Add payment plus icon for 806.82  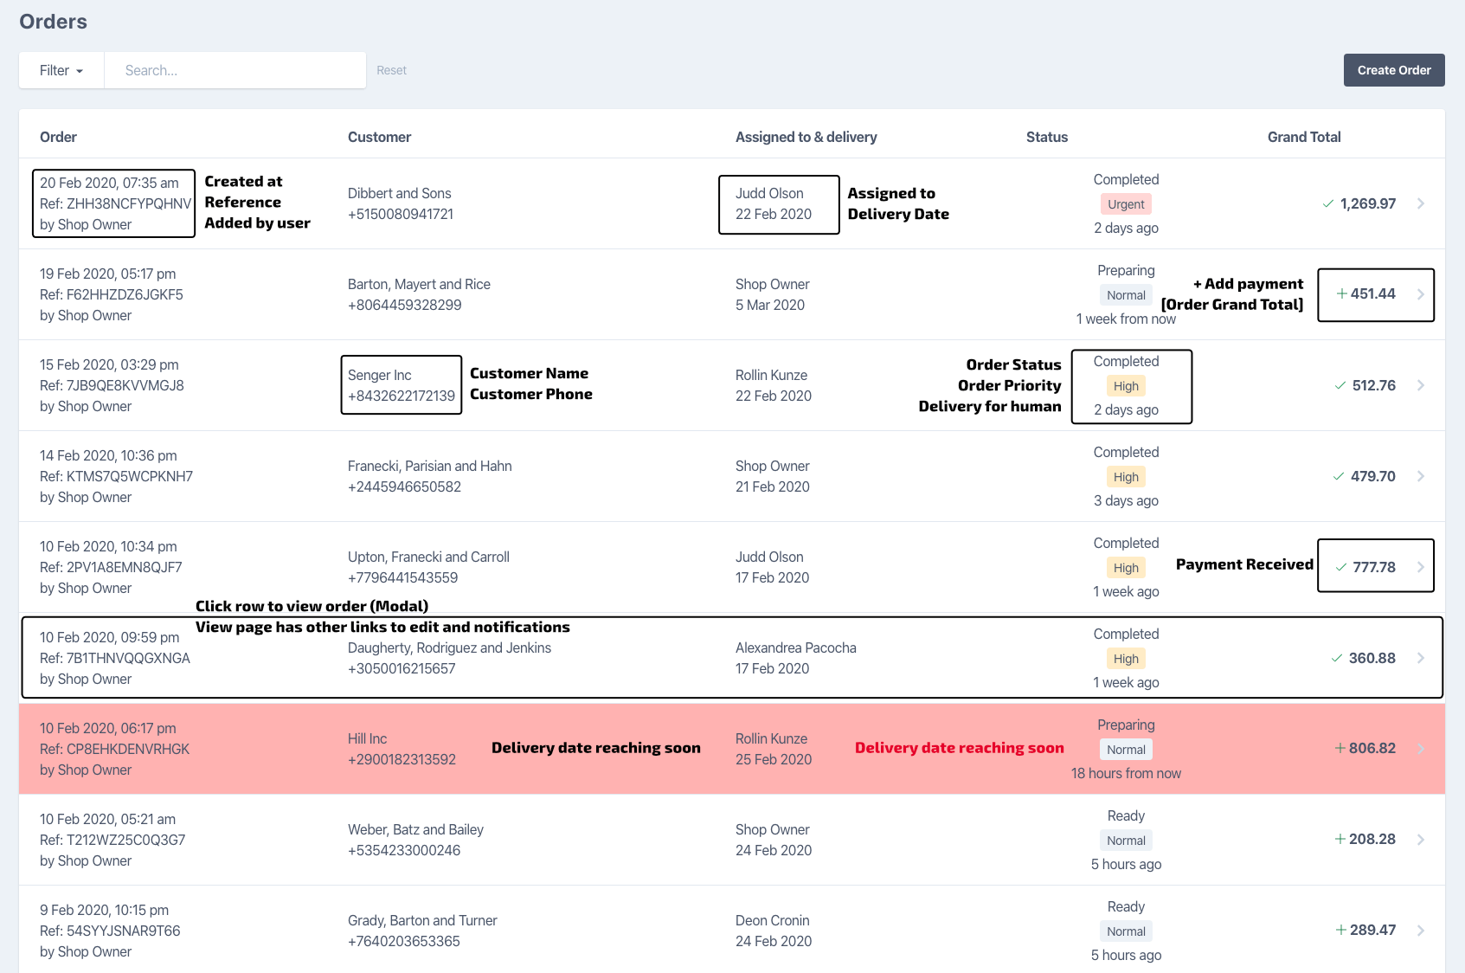coord(1340,748)
